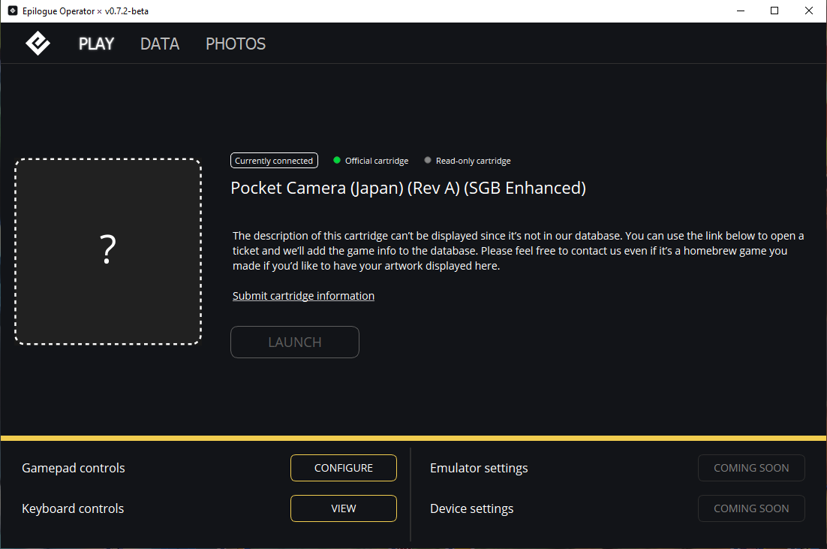Click the Read-only cartridge label

tap(473, 161)
